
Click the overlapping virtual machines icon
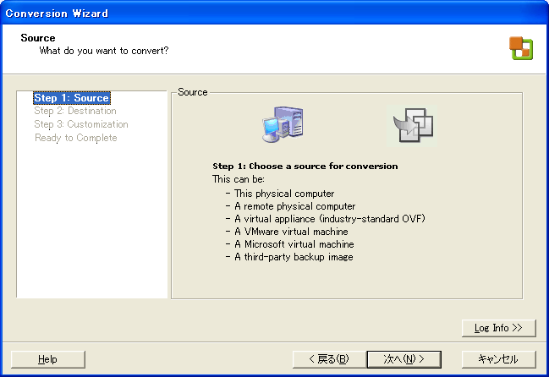pos(414,125)
